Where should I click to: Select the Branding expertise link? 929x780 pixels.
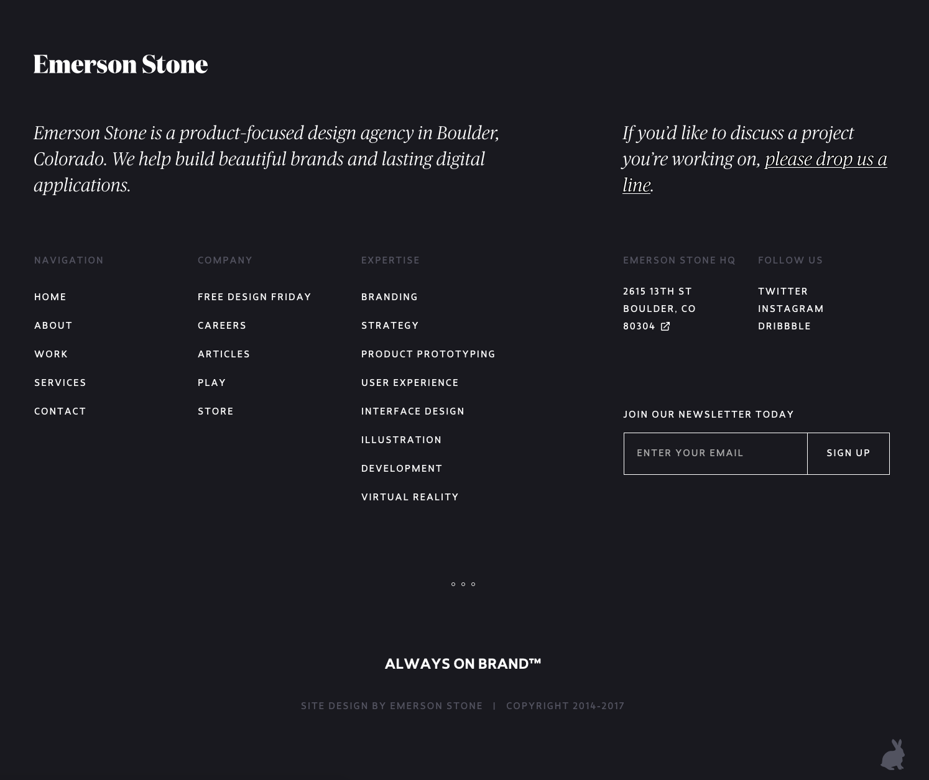coord(389,297)
